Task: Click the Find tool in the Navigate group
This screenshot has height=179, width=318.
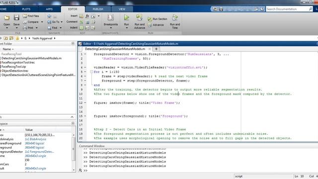Action: (52, 28)
